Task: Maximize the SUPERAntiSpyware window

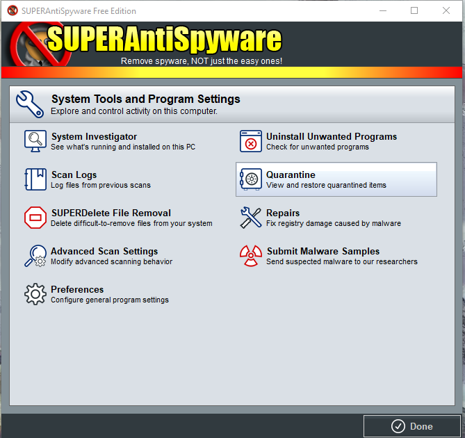Action: coord(414,10)
